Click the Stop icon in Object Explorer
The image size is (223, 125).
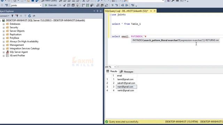click(21, 16)
